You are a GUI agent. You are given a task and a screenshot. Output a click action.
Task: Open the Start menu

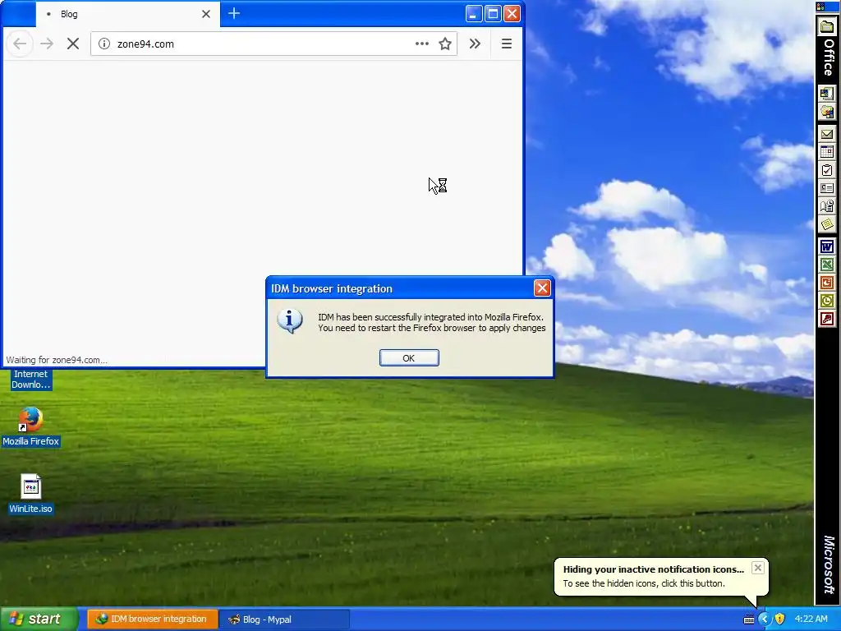point(39,619)
